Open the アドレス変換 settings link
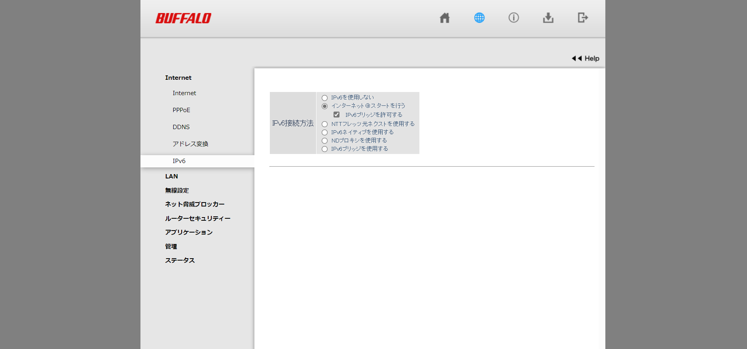This screenshot has width=747, height=349. (190, 144)
